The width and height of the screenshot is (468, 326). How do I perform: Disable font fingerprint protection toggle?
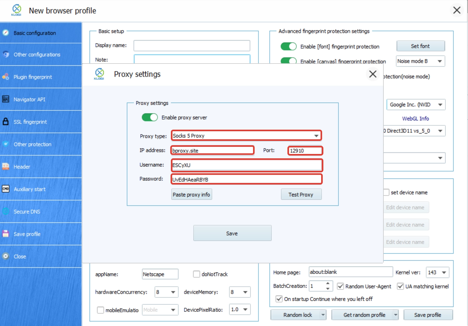tap(288, 46)
